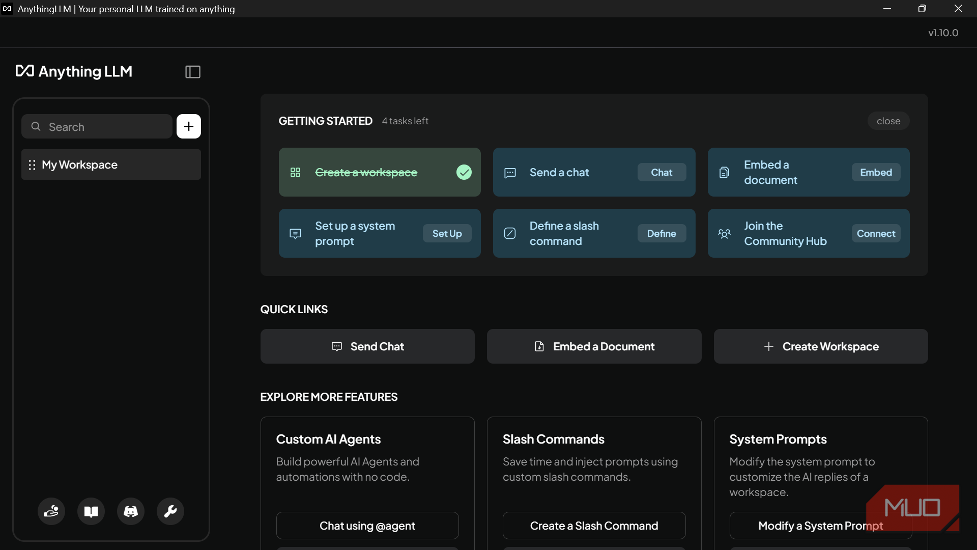The width and height of the screenshot is (977, 550).
Task: Click the QUICK LINKS heading
Action: [x=294, y=310]
